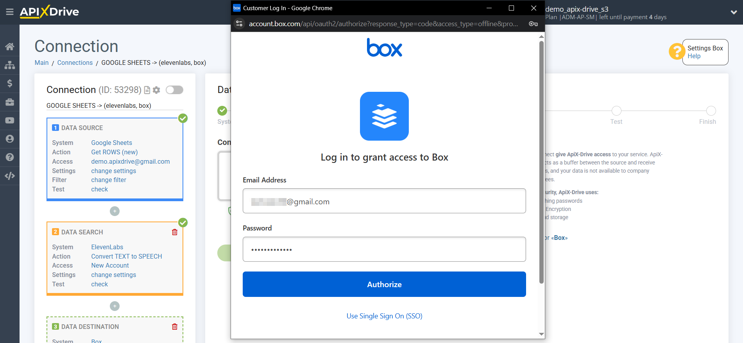Image resolution: width=743 pixels, height=343 pixels.
Task: Click the password key icon in address bar
Action: tap(533, 24)
